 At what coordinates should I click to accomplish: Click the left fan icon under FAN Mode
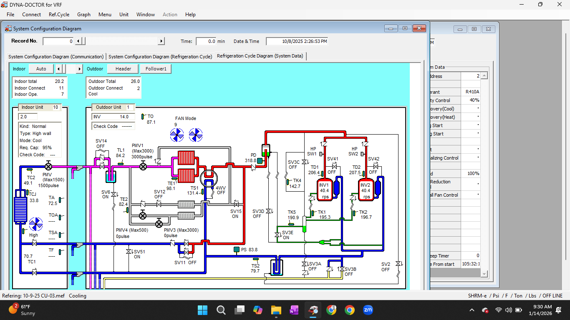(177, 135)
